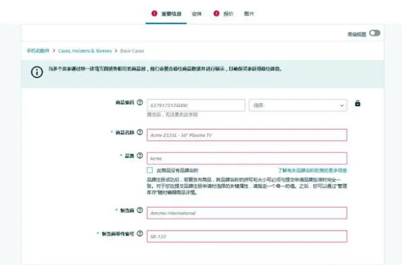Open help icon for 商品名称
The width and height of the screenshot is (402, 265).
(x=140, y=132)
